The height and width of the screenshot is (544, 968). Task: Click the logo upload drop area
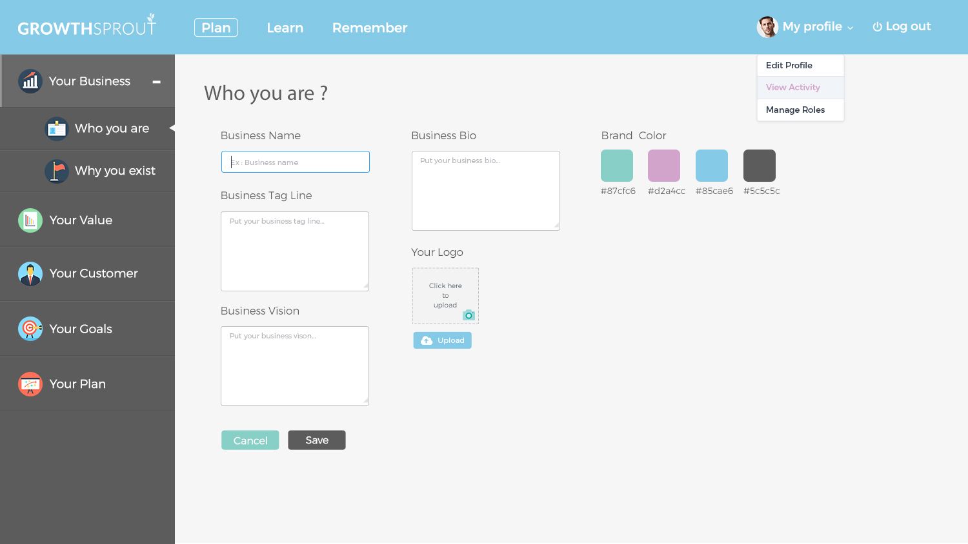tap(445, 296)
